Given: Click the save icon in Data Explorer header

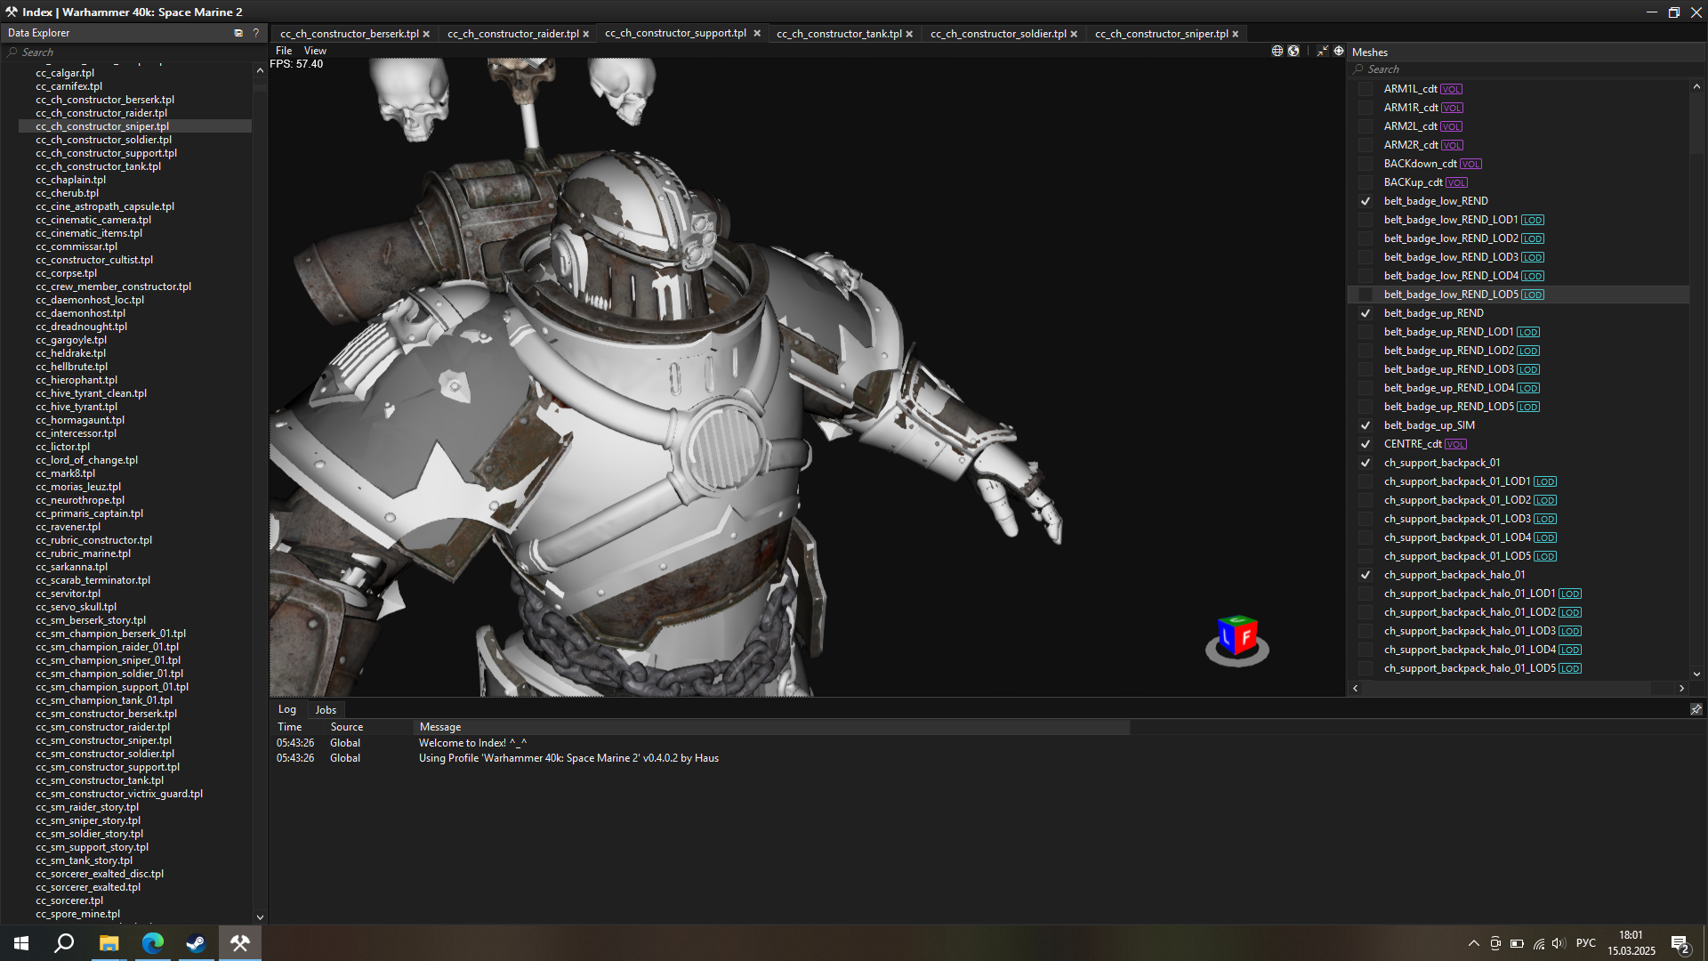Looking at the screenshot, I should (x=238, y=33).
